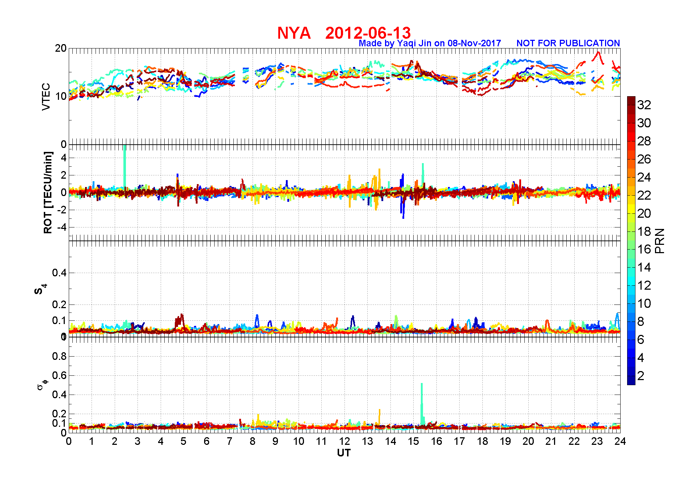Click the colorbar tick label 4

click(641, 358)
